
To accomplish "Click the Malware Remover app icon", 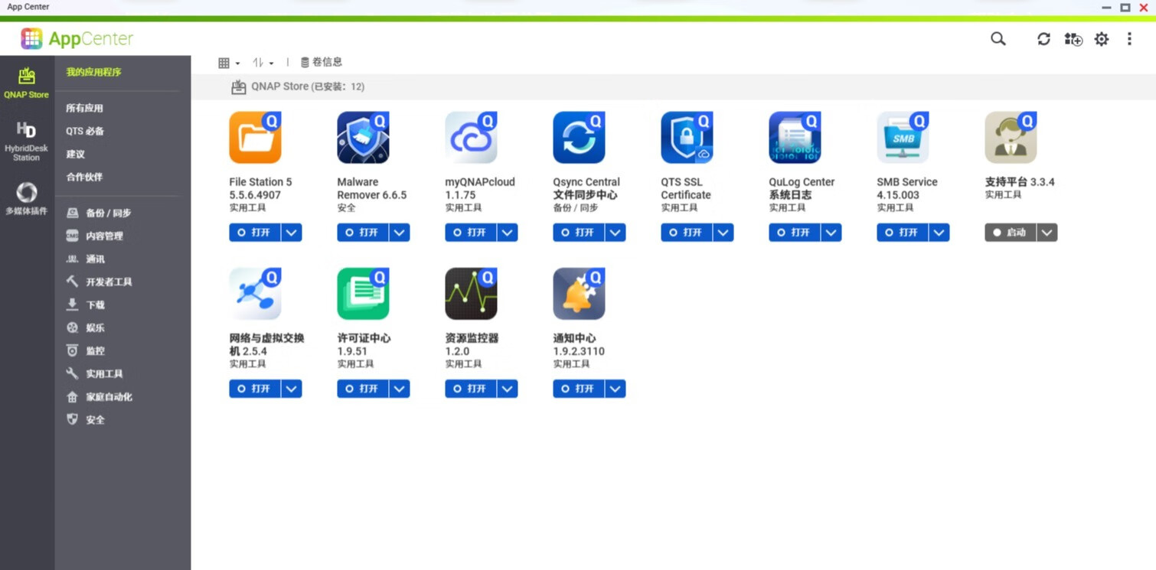I will (x=363, y=138).
